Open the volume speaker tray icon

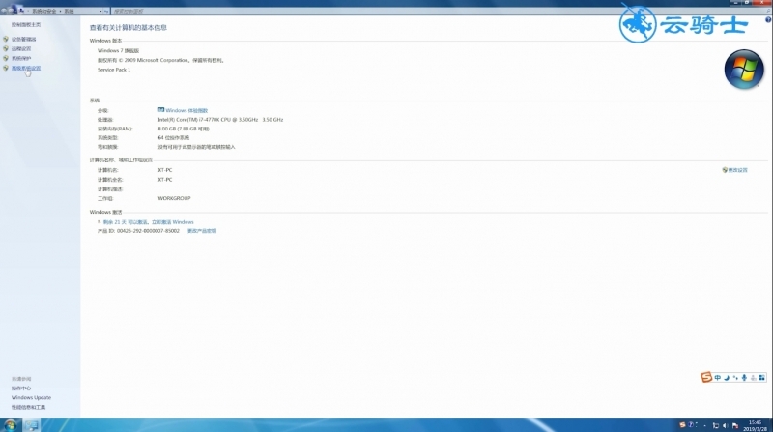click(726, 425)
